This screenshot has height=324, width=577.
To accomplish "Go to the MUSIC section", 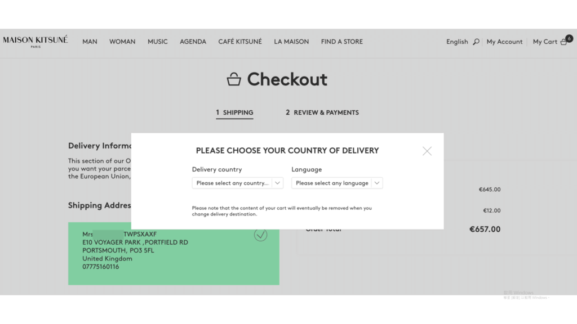I will click(158, 42).
